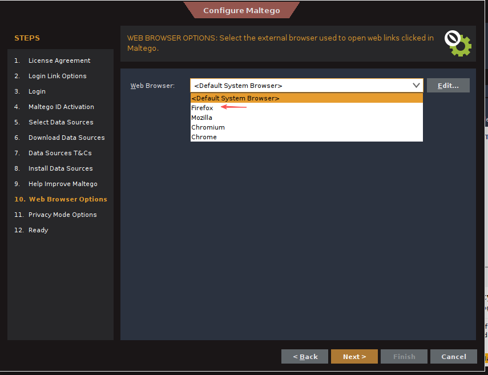The width and height of the screenshot is (488, 375).
Task: Click step 3 Login
Action: tap(30, 91)
